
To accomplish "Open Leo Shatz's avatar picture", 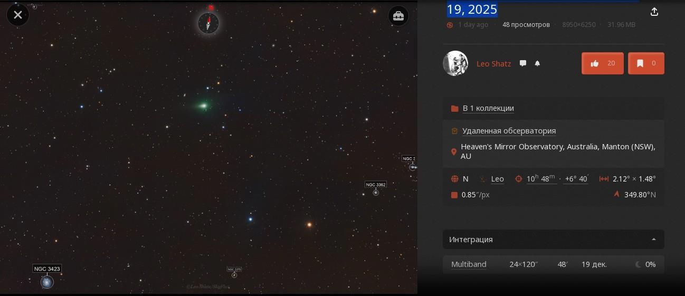I will click(455, 63).
